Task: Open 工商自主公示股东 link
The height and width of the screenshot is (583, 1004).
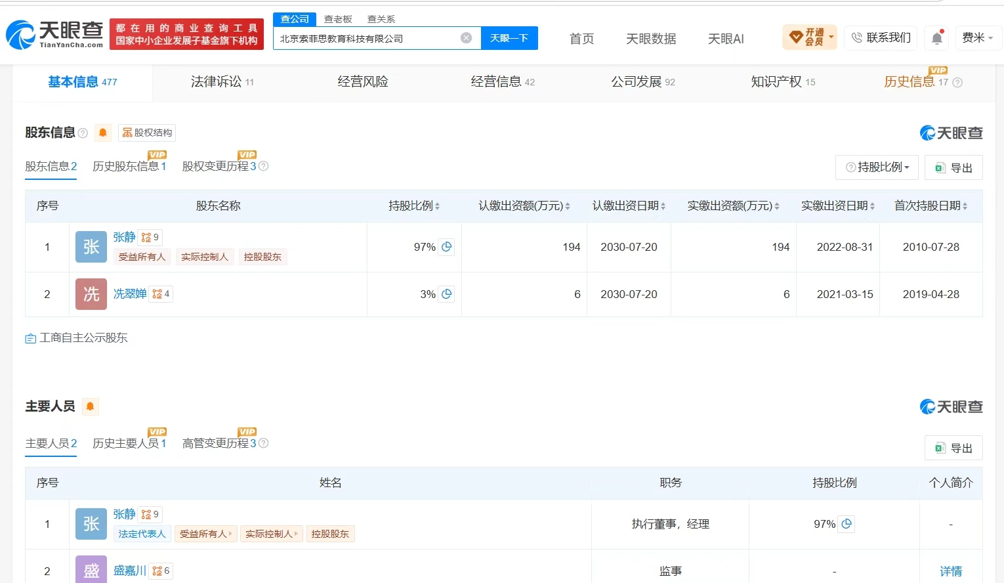Action: point(77,338)
